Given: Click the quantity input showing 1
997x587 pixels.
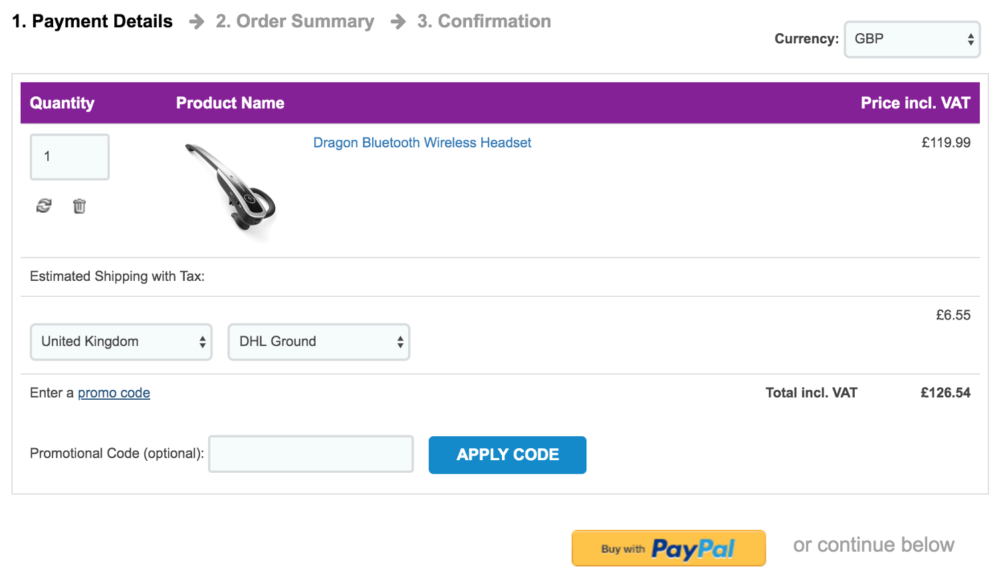Looking at the screenshot, I should pyautogui.click(x=69, y=157).
